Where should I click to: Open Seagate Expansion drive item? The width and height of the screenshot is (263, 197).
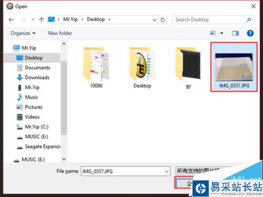43,147
